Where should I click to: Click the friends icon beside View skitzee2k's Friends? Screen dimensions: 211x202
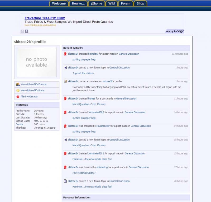[18, 84]
